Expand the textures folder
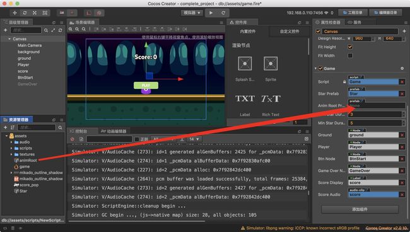This screenshot has height=232, width=410. [11, 154]
